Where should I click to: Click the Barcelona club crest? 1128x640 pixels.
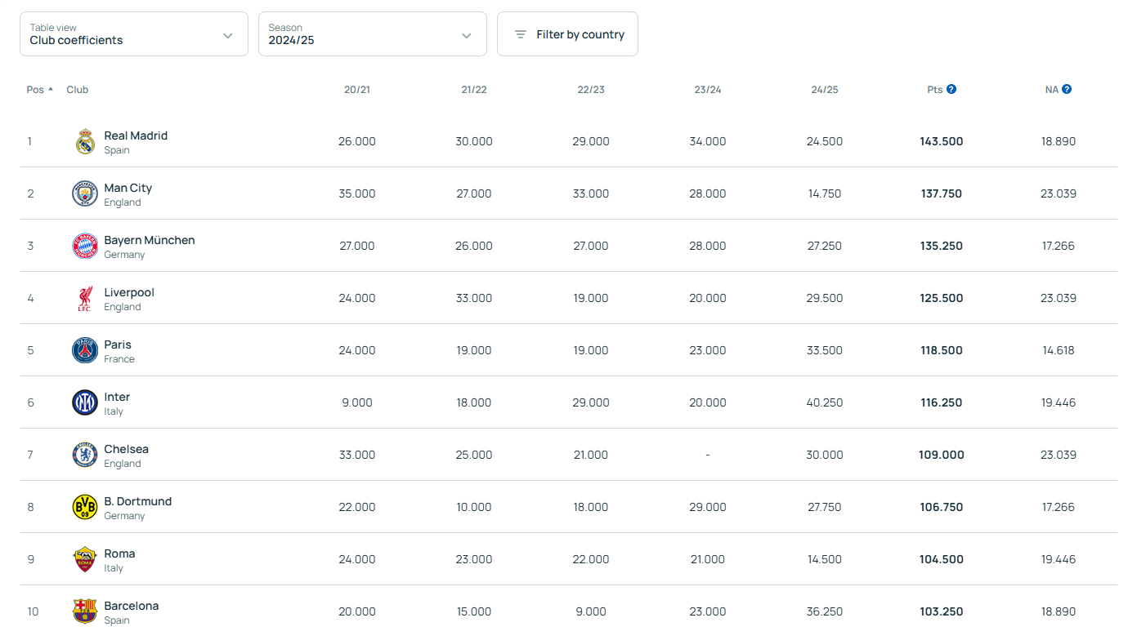pyautogui.click(x=85, y=611)
